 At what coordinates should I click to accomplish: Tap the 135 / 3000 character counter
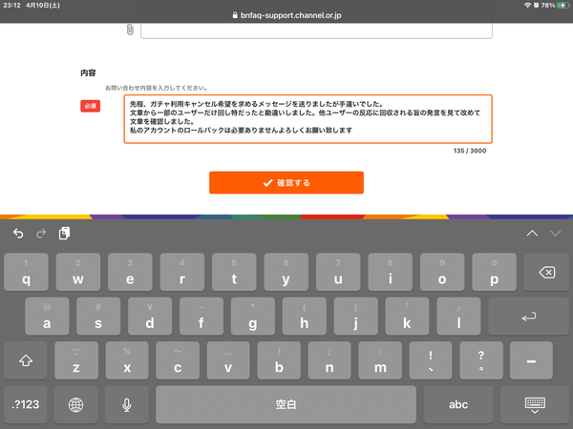tap(470, 151)
